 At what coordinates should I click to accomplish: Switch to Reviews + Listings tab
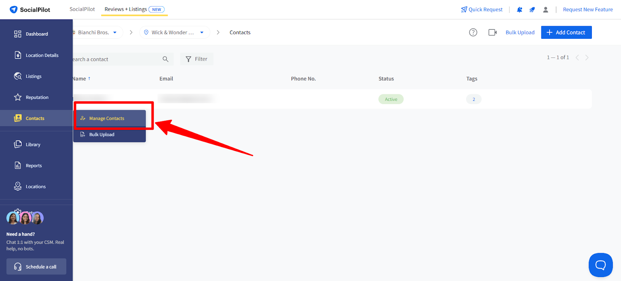pos(134,9)
